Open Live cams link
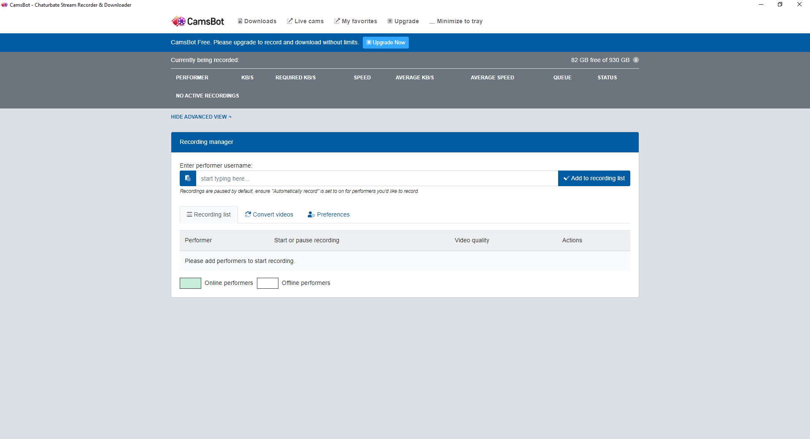This screenshot has width=810, height=439. 305,21
